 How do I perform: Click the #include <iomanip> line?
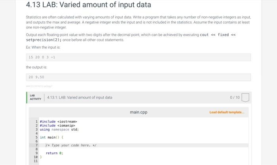(x=57, y=125)
